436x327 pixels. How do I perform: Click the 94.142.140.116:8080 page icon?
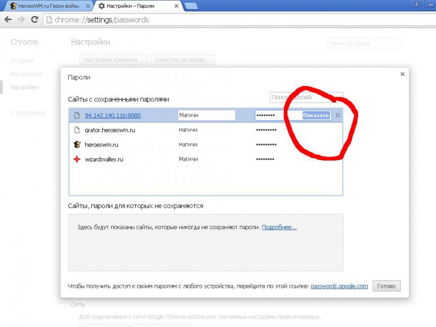pyautogui.click(x=77, y=115)
